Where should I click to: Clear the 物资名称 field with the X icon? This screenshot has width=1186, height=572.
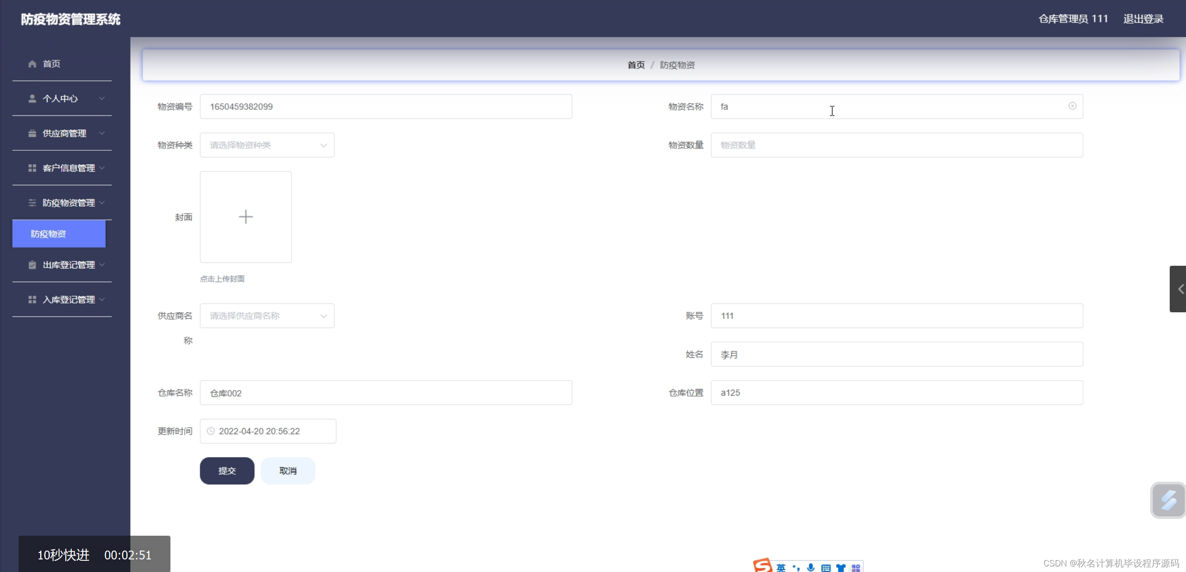point(1072,106)
